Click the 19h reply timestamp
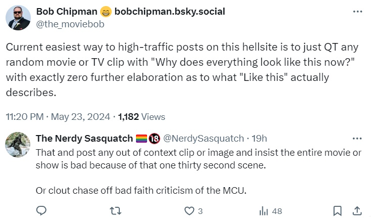 pos(259,138)
